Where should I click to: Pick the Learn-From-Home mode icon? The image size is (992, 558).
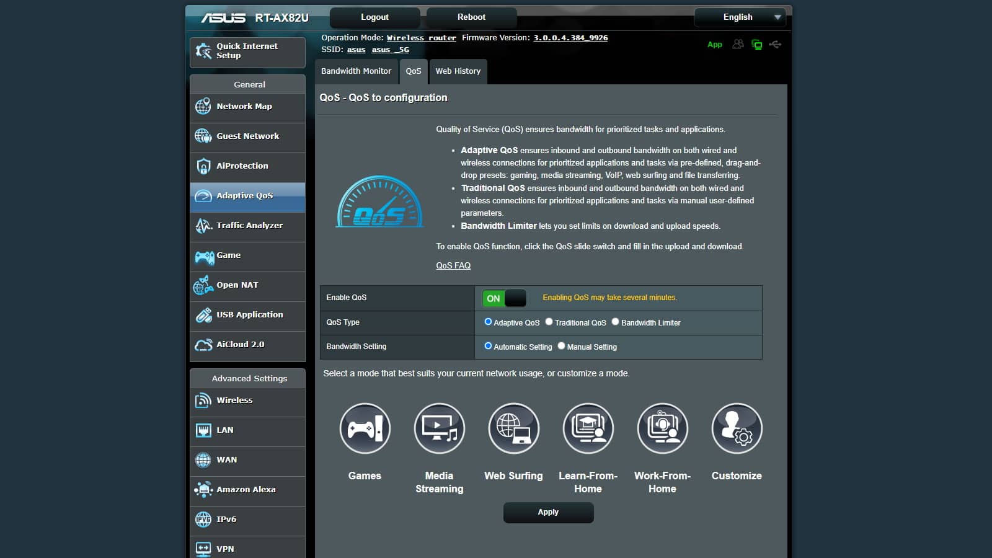[x=588, y=428]
